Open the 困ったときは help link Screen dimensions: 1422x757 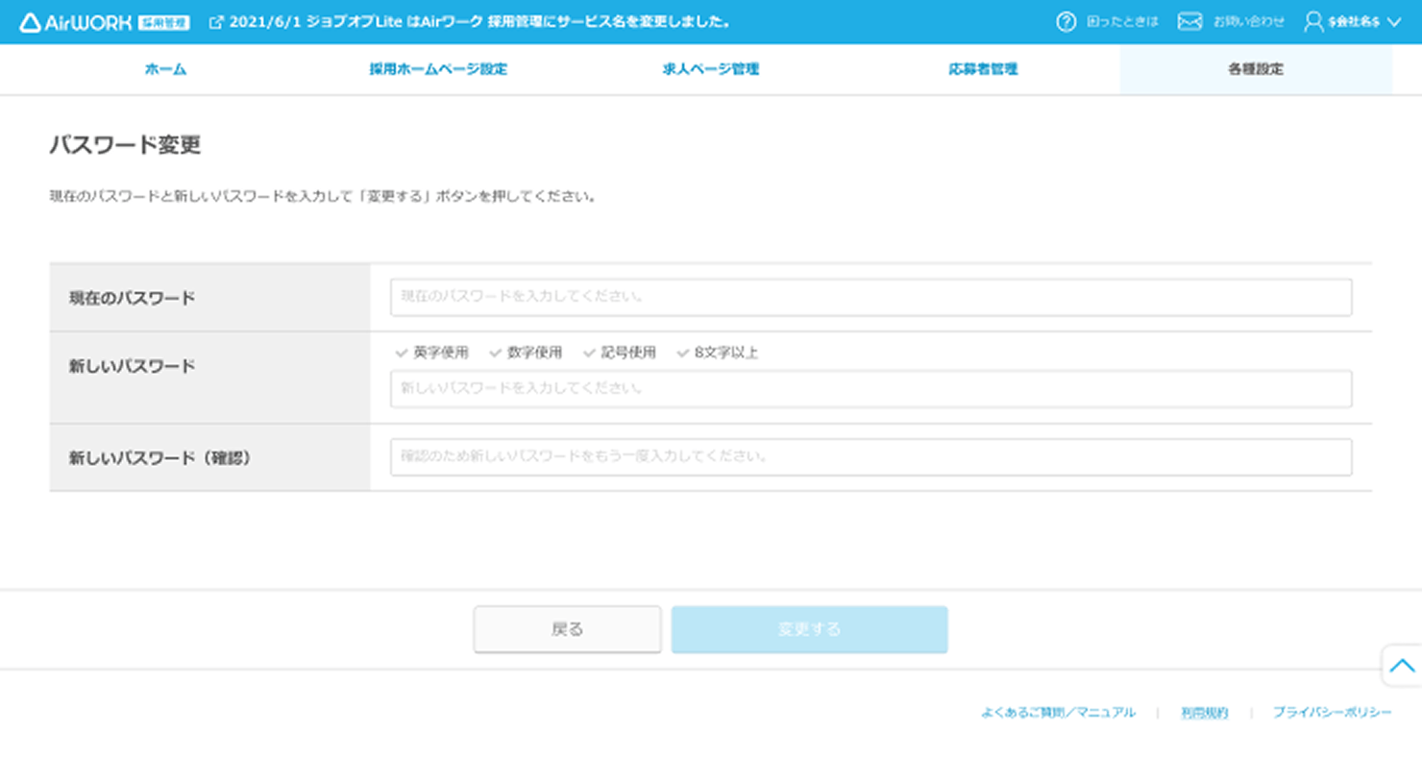(1122, 22)
